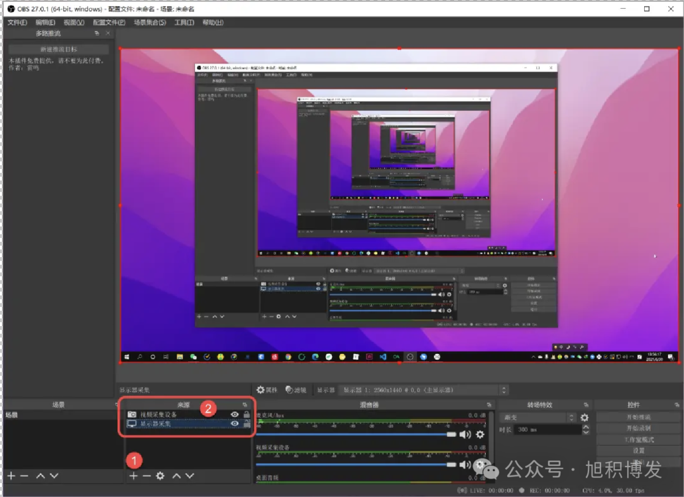Mute 麦克风/Aux with speaker icon
The width and height of the screenshot is (684, 497).
coord(465,434)
